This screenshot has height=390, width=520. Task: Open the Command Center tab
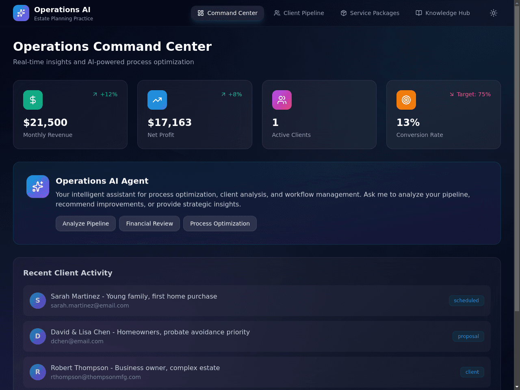[227, 13]
